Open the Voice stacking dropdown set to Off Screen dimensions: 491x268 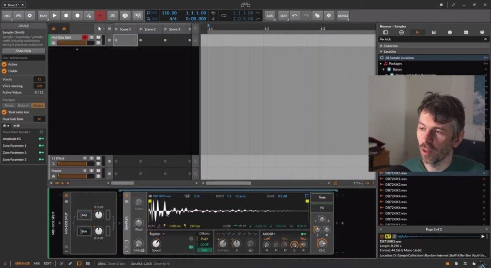[39, 86]
